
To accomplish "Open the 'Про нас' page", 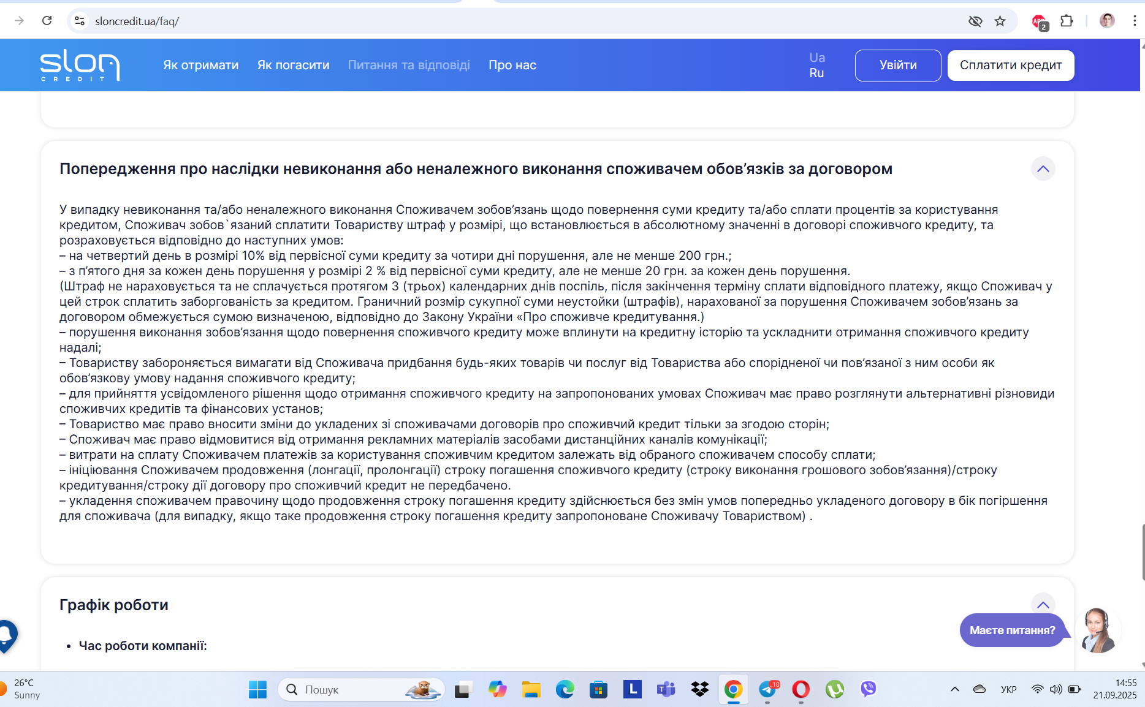I will (512, 65).
